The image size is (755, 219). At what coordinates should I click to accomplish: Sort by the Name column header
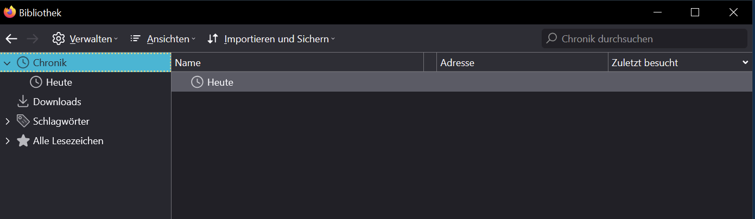(x=297, y=63)
